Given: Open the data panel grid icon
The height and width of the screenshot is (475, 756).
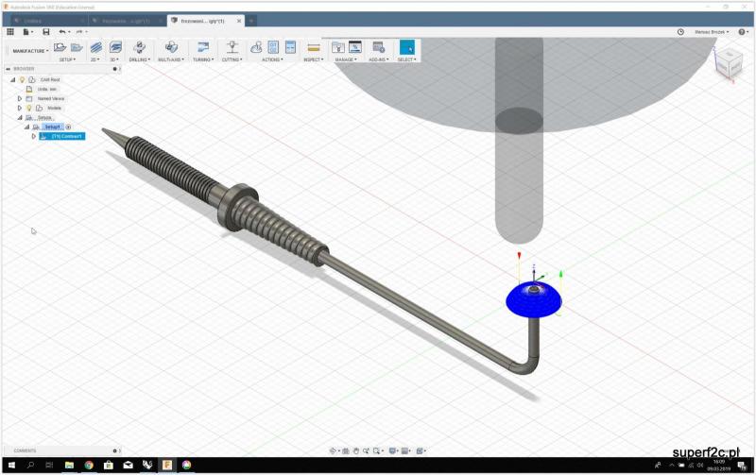Looking at the screenshot, I should click(10, 32).
